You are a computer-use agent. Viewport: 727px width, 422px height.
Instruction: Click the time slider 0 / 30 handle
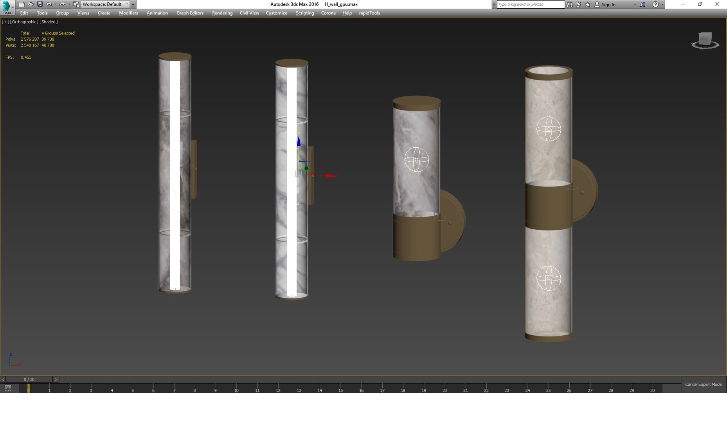coord(29,379)
